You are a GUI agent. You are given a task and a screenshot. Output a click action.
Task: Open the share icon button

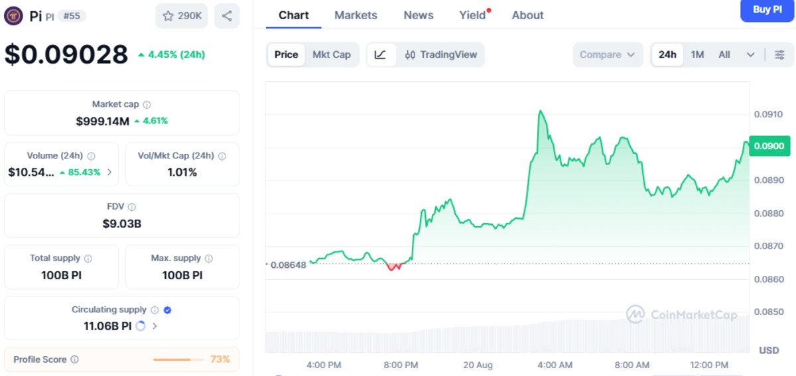click(x=227, y=16)
